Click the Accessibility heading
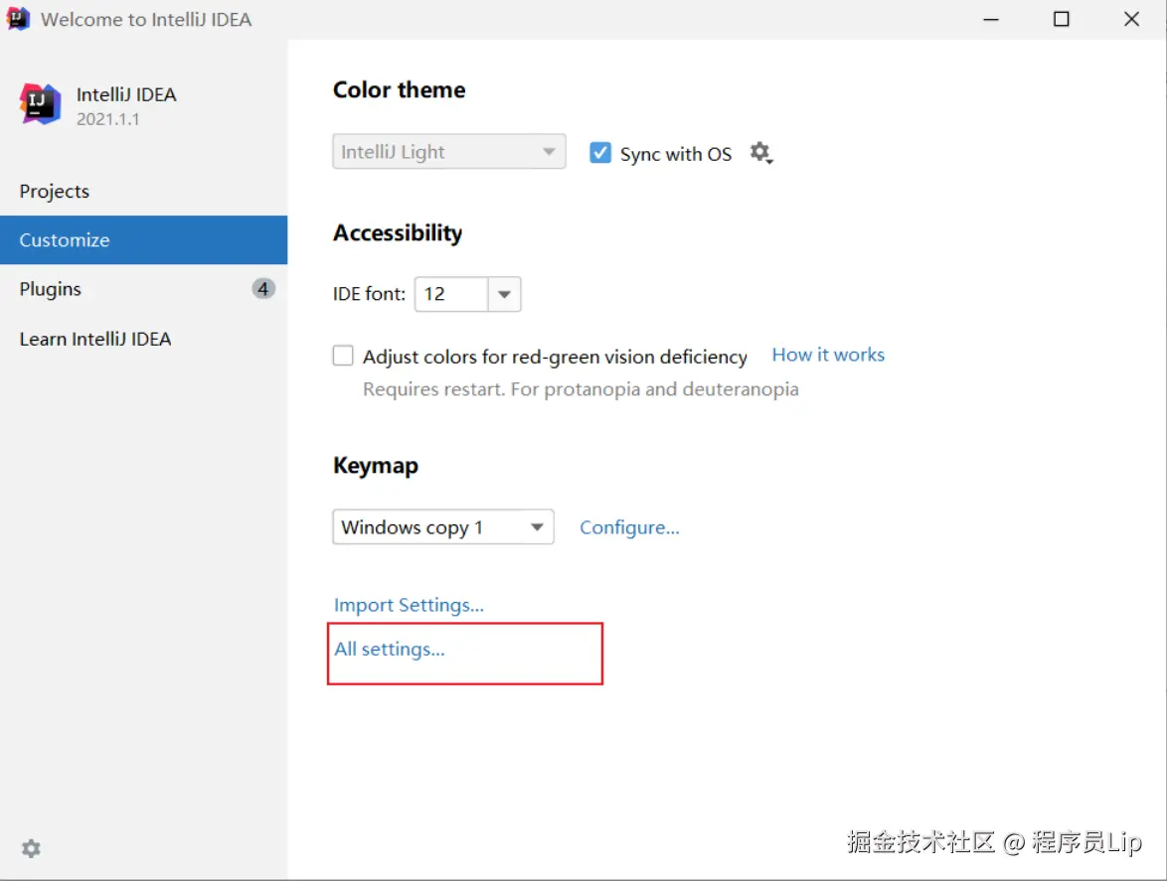 pyautogui.click(x=398, y=233)
